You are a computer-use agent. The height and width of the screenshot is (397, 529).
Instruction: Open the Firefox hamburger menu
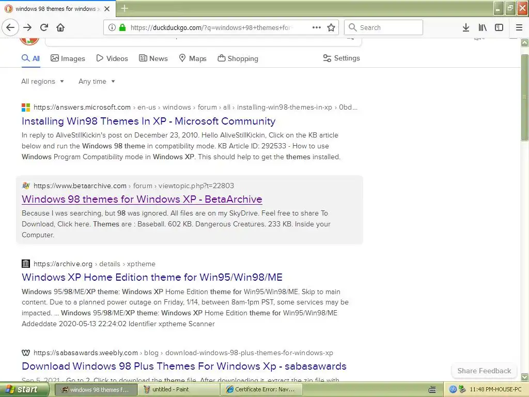pos(519,27)
